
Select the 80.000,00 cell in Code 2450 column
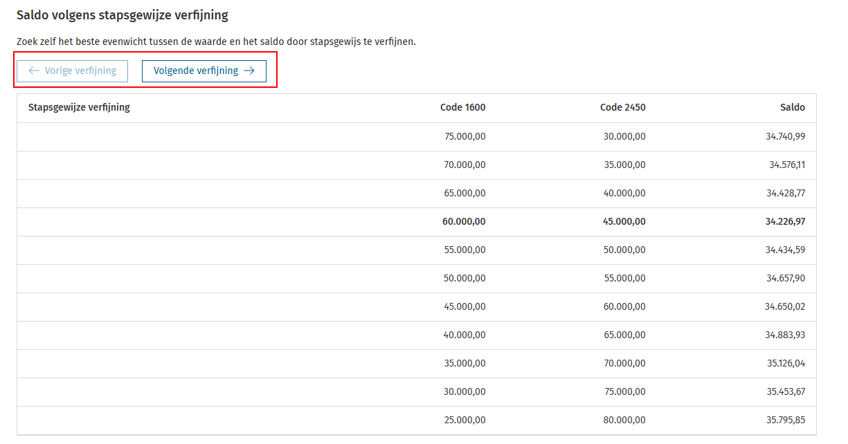(624, 420)
